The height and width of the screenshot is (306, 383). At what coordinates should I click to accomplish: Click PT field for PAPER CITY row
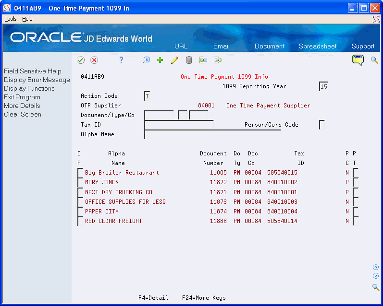[x=356, y=212]
